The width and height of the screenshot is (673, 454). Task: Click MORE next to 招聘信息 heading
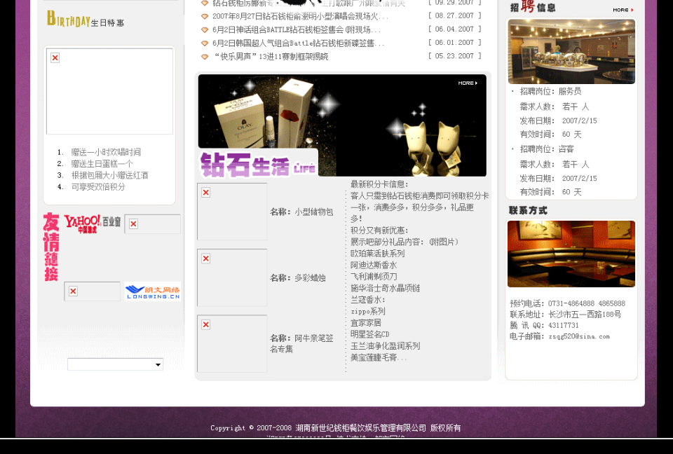(x=623, y=10)
